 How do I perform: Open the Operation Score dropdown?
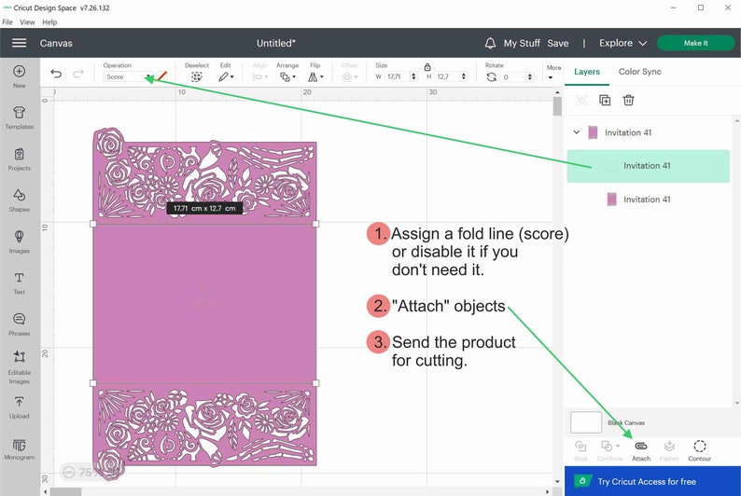pyautogui.click(x=128, y=76)
